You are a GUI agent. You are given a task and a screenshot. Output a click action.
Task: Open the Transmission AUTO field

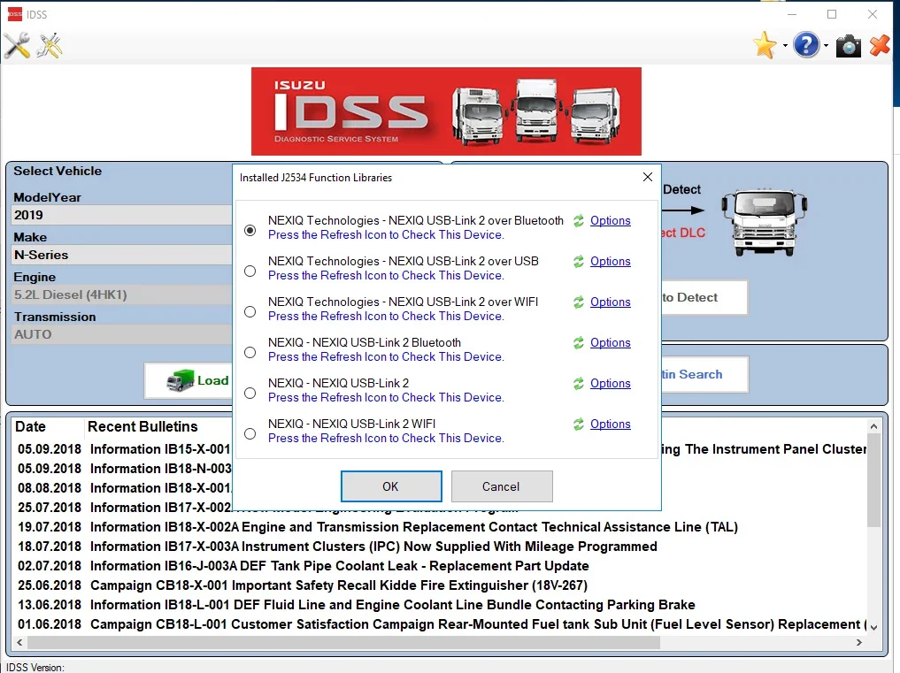tap(122, 334)
